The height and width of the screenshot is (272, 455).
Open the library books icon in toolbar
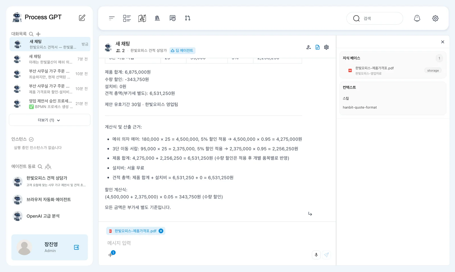pos(157,18)
